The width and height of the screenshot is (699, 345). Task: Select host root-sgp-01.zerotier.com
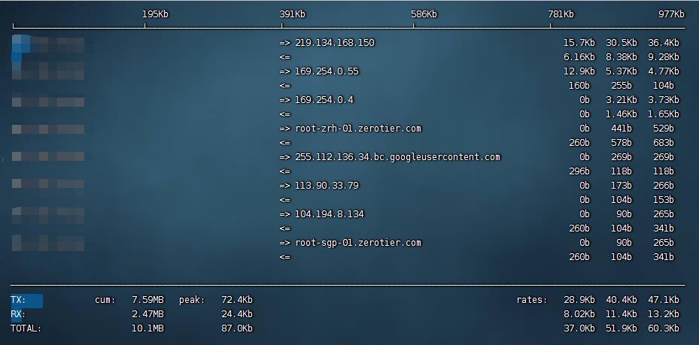(358, 243)
